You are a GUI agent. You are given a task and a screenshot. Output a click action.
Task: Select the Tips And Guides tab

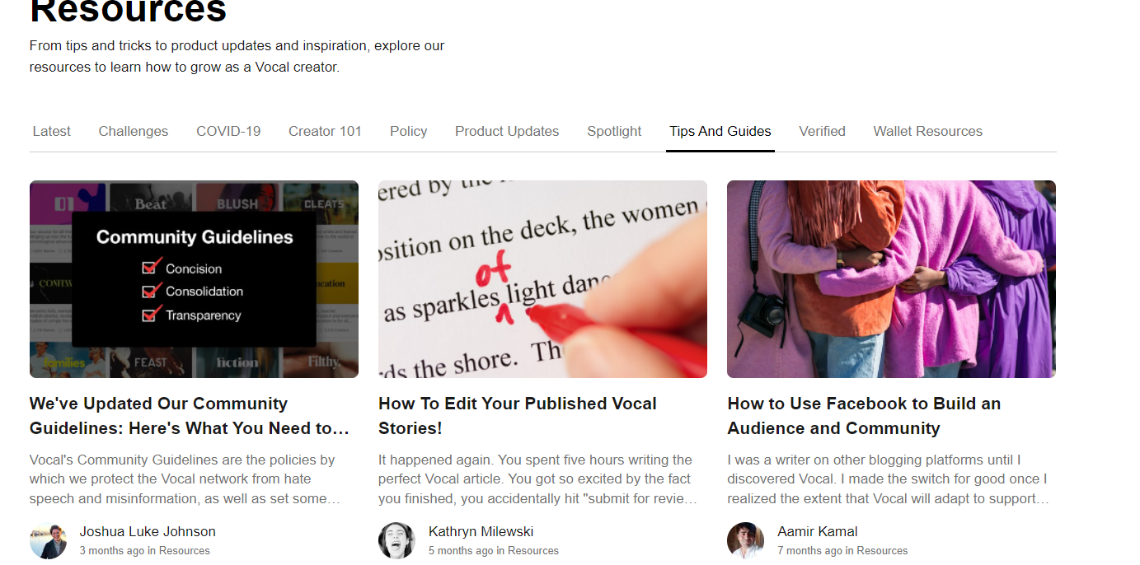[x=720, y=131]
